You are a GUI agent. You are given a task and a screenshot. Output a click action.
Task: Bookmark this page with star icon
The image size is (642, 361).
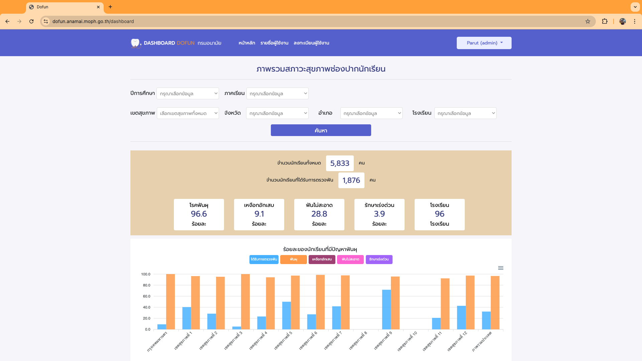coord(588,21)
